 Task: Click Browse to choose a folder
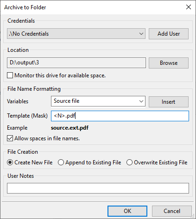pyautogui.click(x=169, y=63)
